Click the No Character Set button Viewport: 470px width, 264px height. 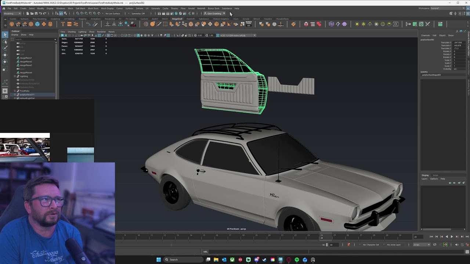tap(370, 245)
